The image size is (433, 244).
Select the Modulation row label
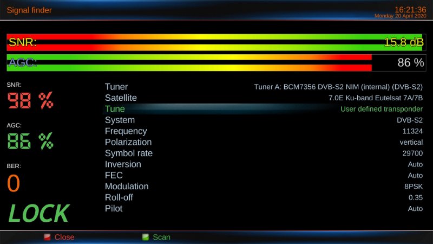tap(127, 187)
